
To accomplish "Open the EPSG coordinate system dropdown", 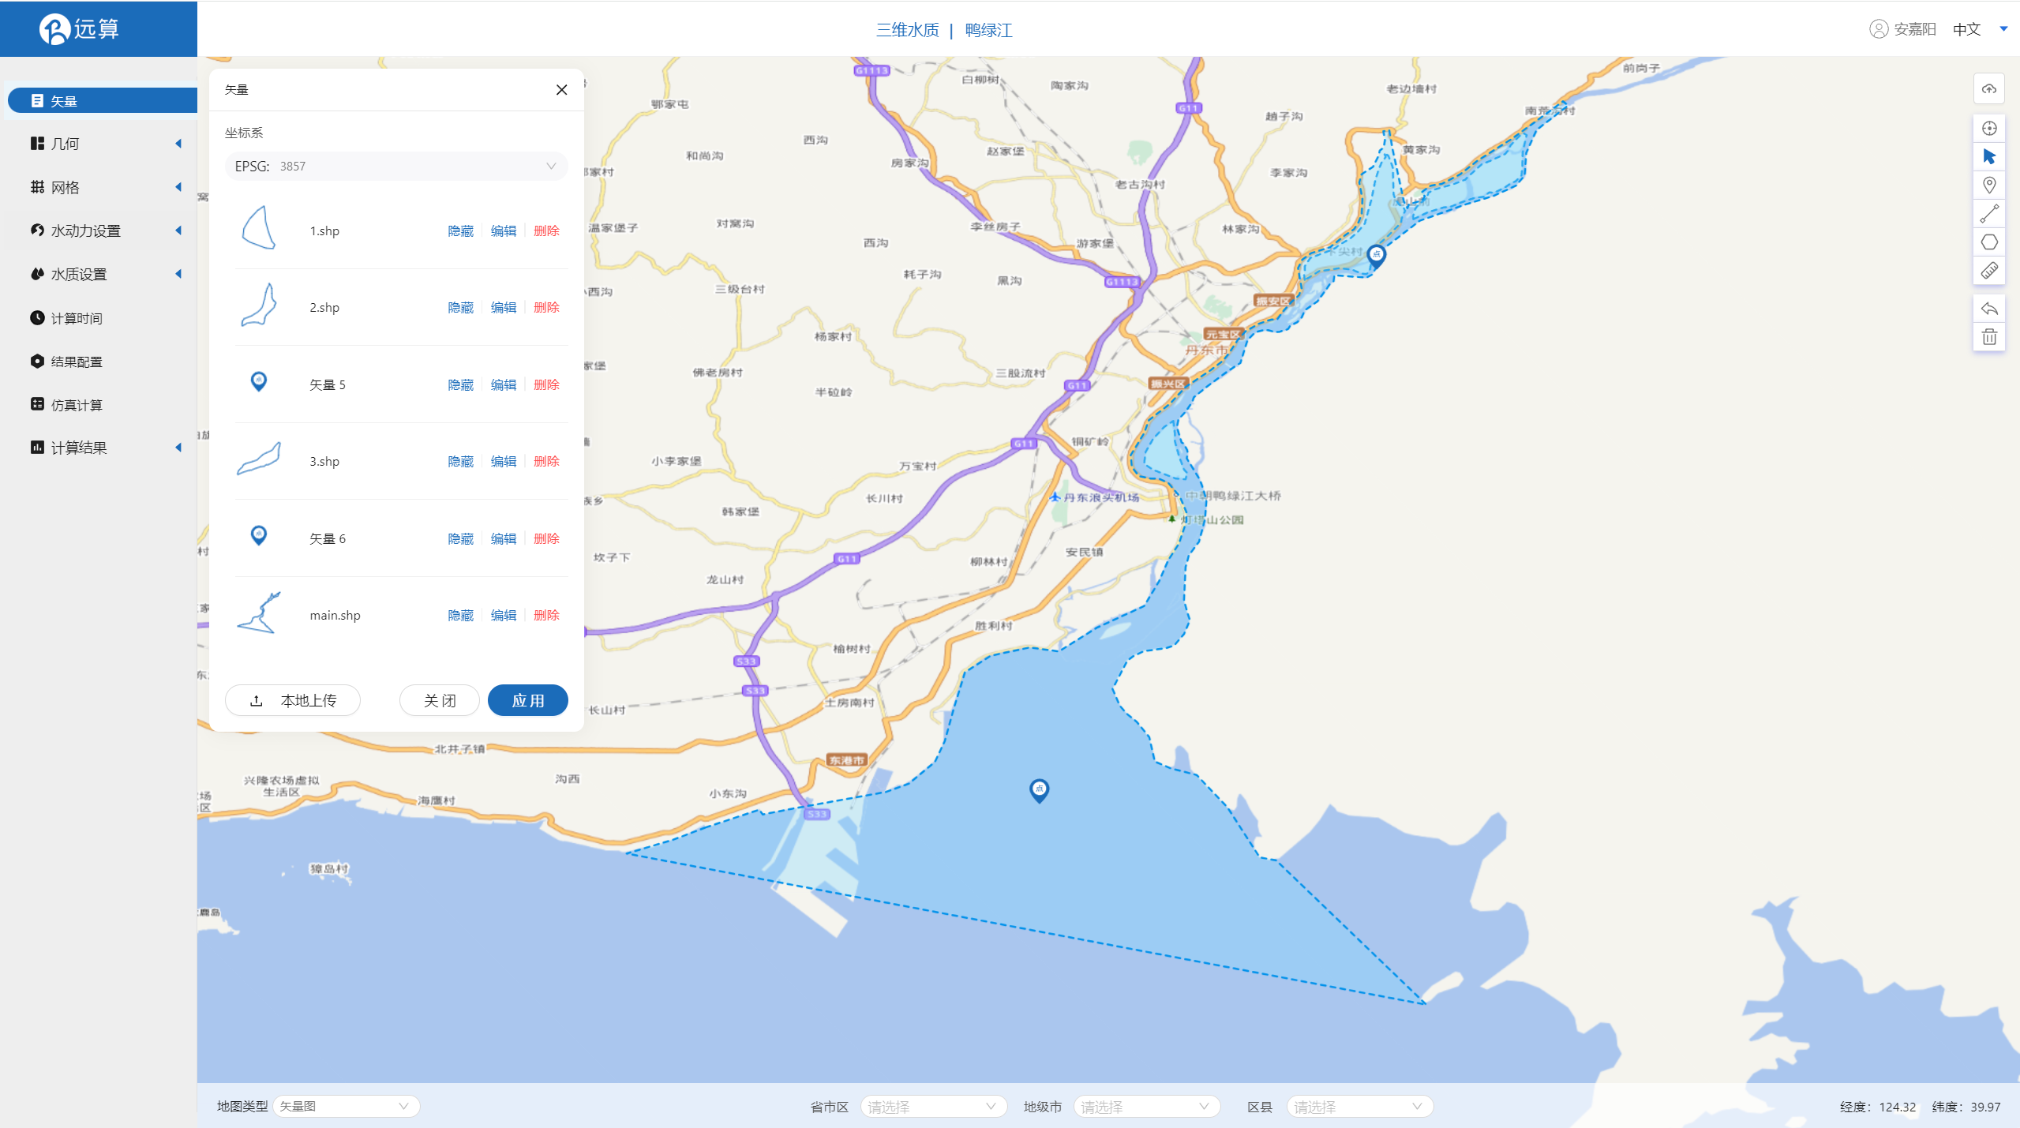I will click(x=396, y=166).
